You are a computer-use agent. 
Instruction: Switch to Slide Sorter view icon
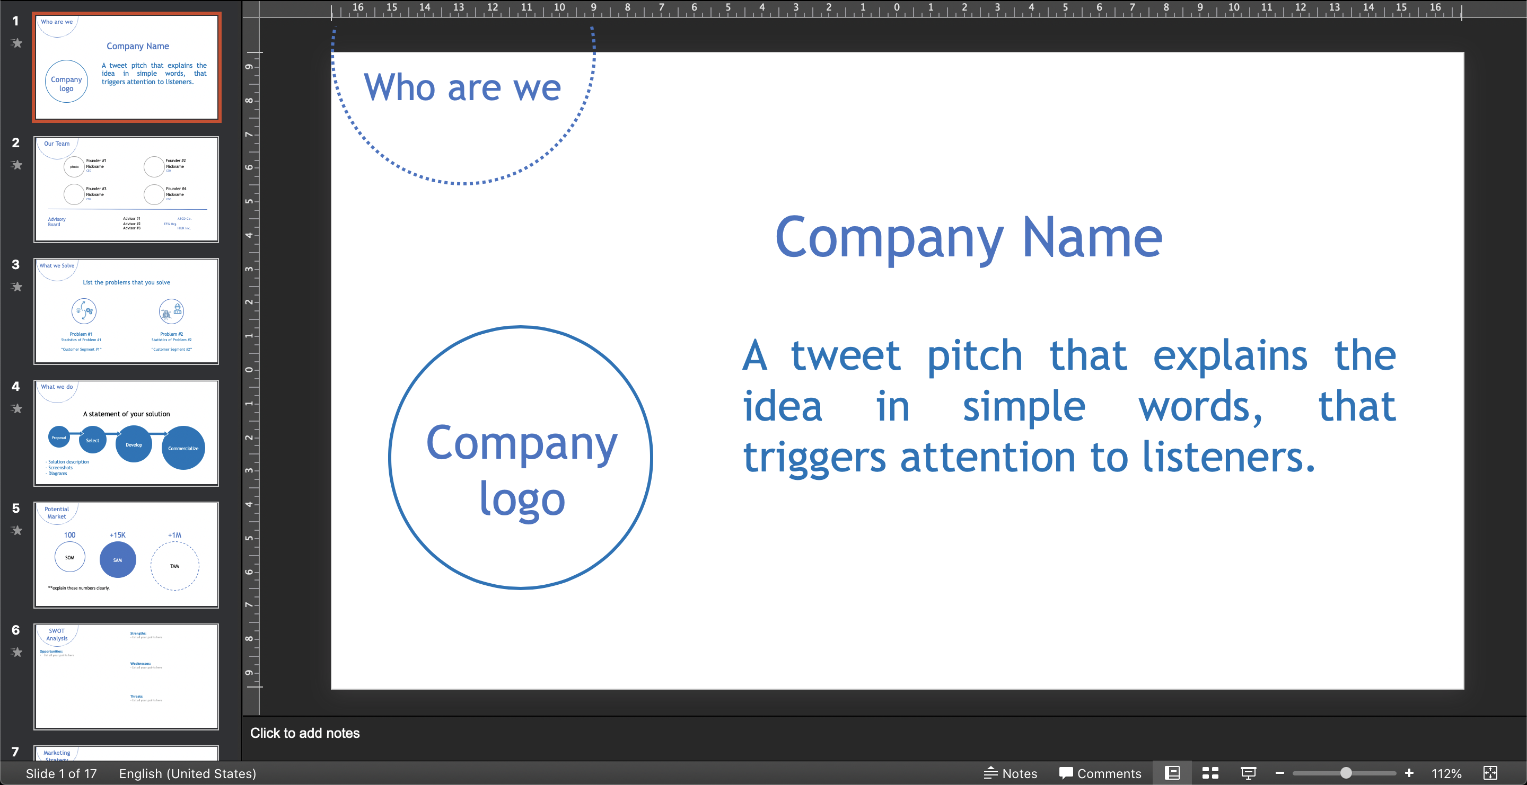click(x=1210, y=773)
